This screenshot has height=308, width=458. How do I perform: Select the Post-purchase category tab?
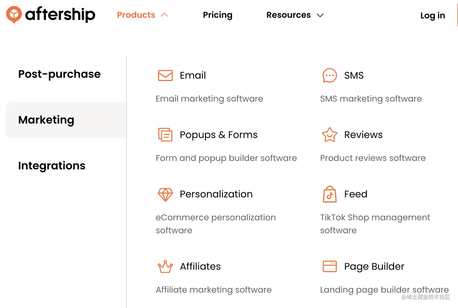[x=59, y=74]
